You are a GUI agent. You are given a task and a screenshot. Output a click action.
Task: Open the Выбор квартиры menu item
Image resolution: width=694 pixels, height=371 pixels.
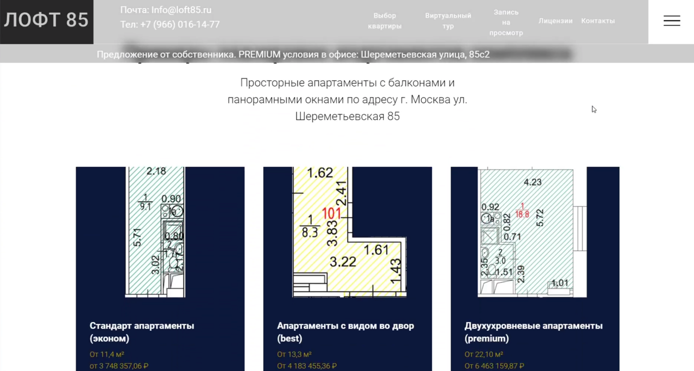pyautogui.click(x=385, y=21)
